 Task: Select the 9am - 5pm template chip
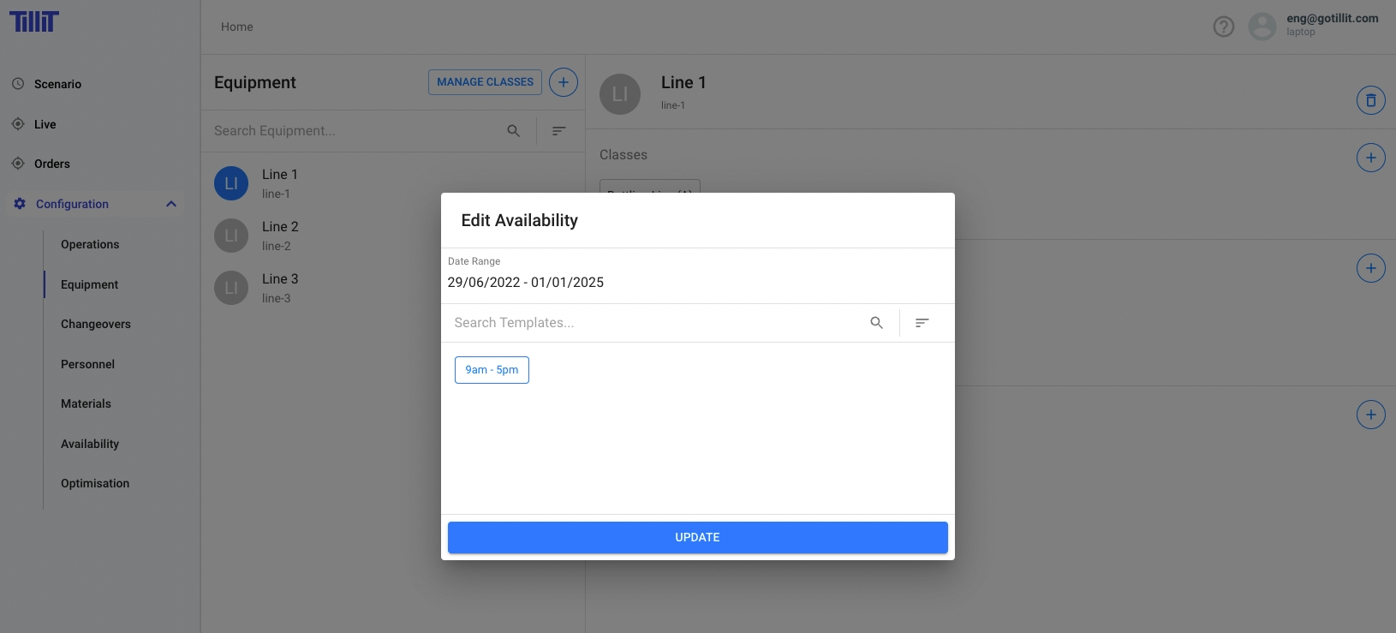click(492, 370)
